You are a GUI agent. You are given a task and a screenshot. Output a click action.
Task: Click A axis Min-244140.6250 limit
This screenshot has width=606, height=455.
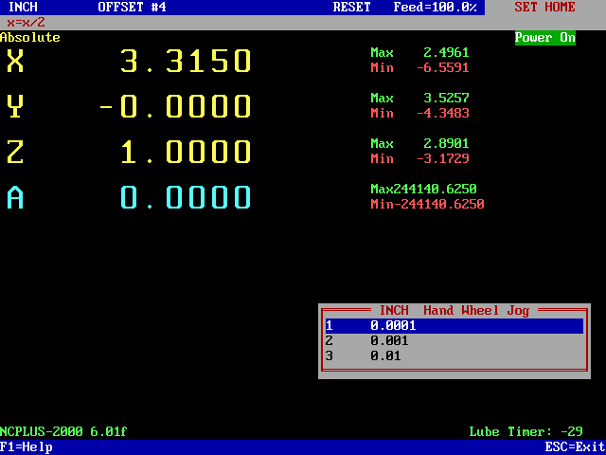pyautogui.click(x=427, y=204)
